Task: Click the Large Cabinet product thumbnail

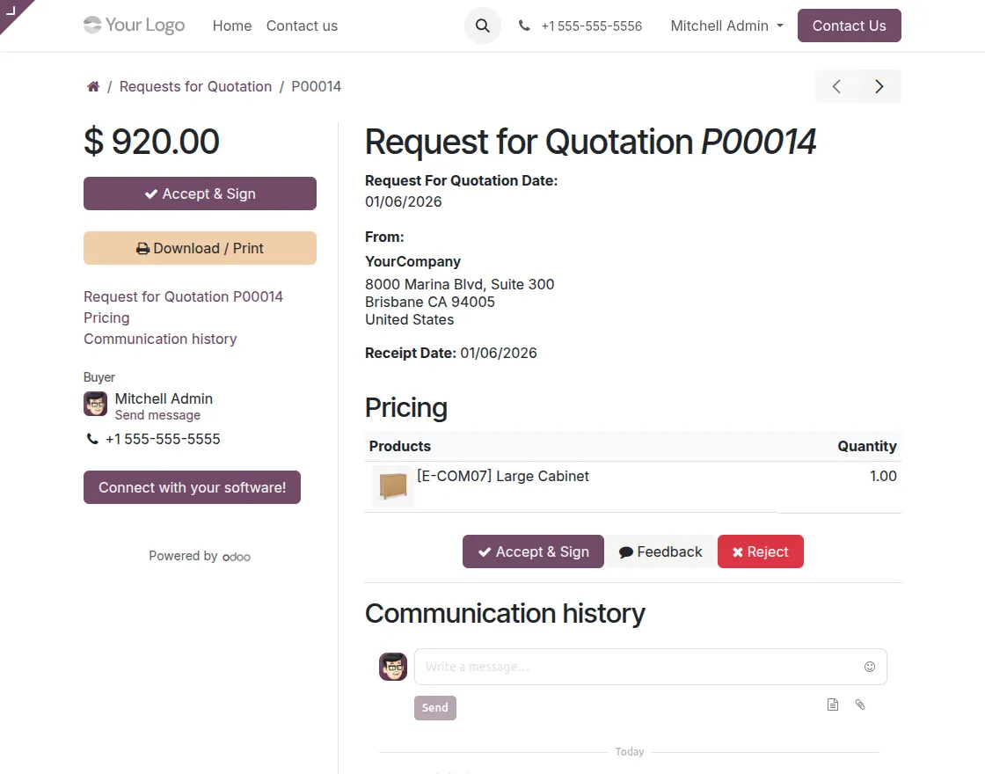Action: (x=392, y=486)
